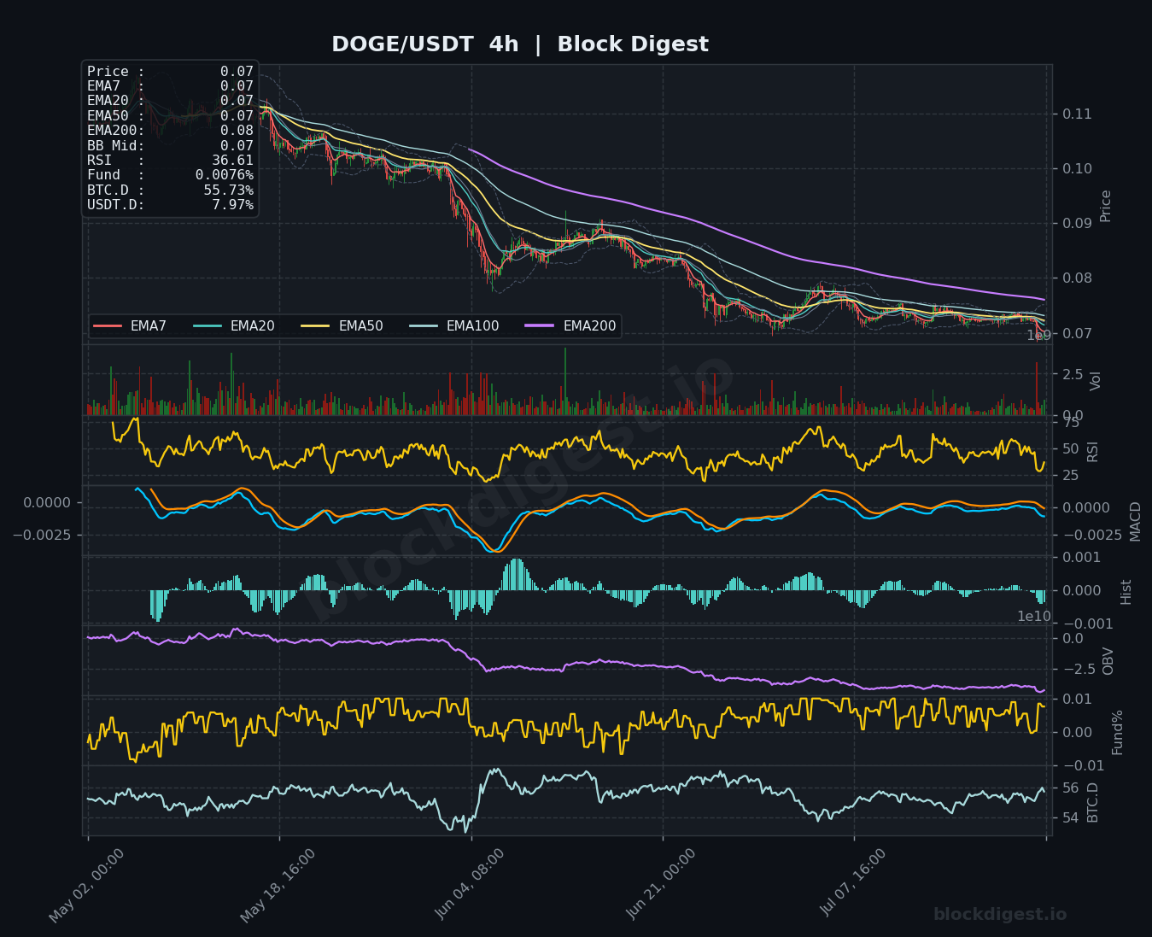Screen dimensions: 1152x937
Task: Click the DOGE/USDT 4h chart title
Action: (519, 44)
